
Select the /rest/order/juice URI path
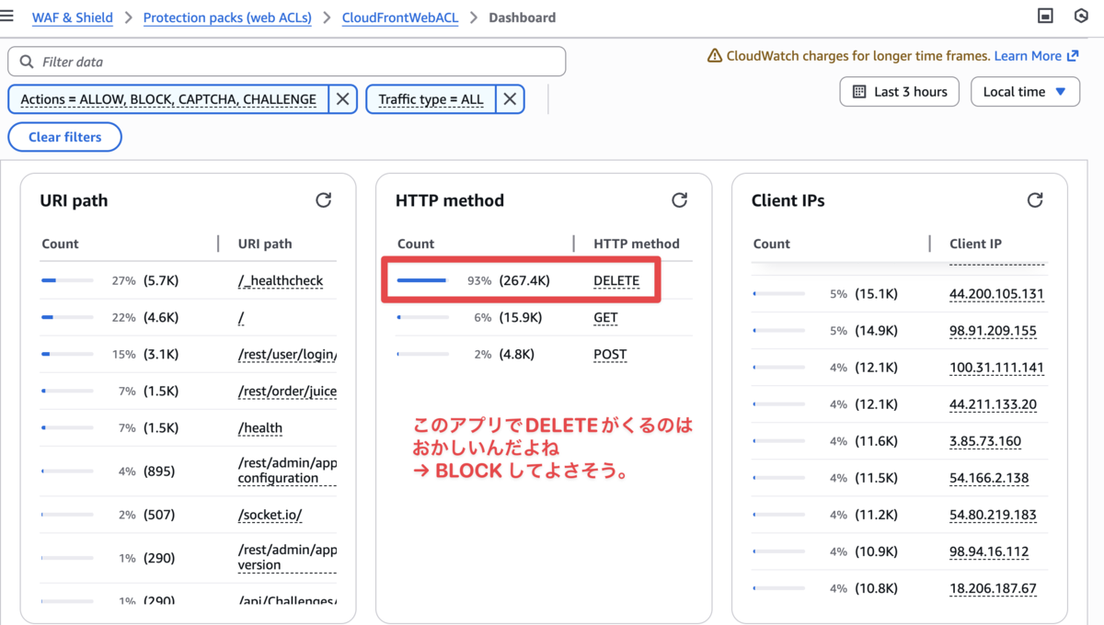pos(287,391)
